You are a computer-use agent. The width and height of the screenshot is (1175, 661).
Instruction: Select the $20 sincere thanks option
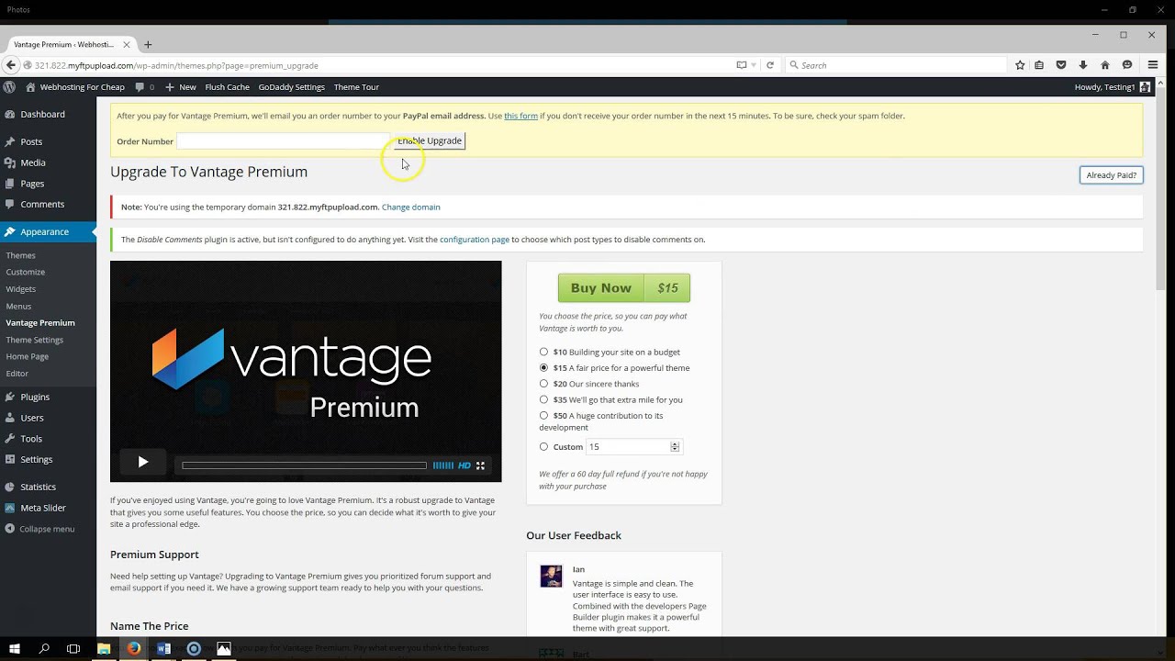(543, 384)
